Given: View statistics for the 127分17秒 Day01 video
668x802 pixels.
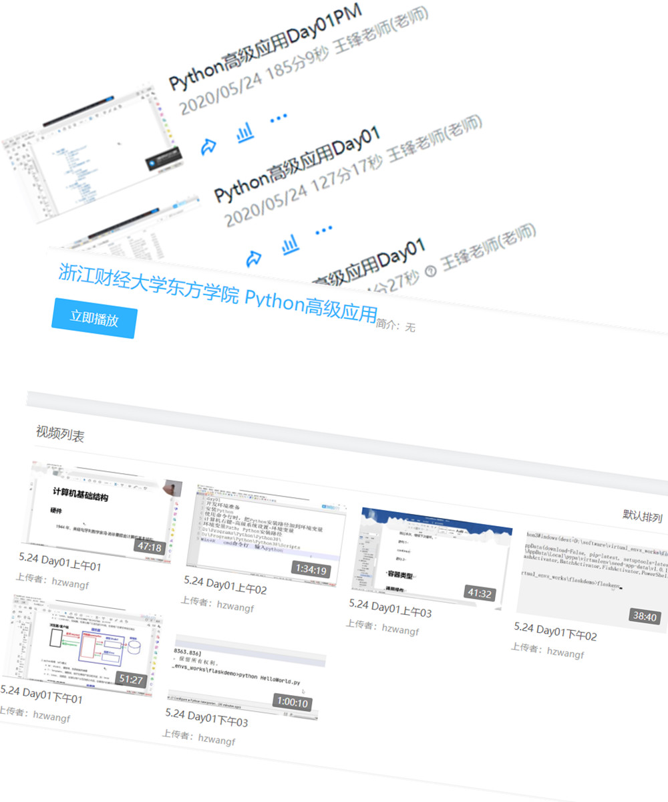Looking at the screenshot, I should pos(289,245).
